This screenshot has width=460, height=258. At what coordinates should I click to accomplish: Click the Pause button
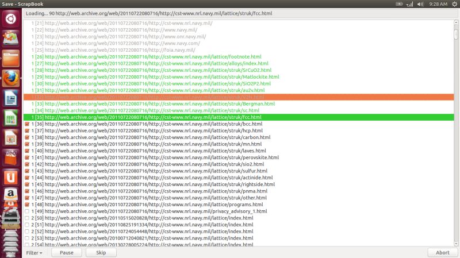[x=67, y=253]
